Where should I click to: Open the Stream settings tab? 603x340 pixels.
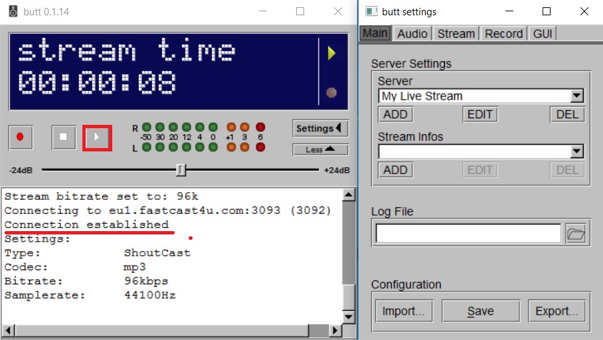tap(456, 34)
